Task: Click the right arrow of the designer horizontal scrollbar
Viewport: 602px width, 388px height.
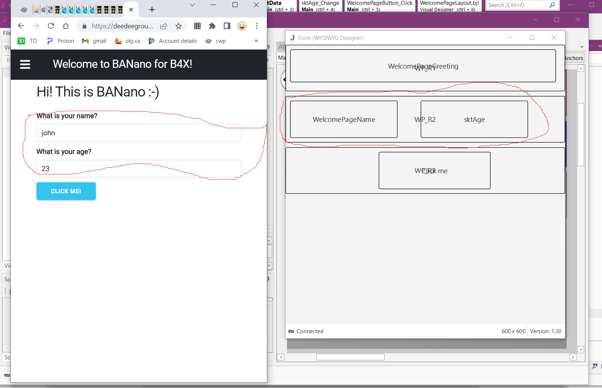Action: 573,357
